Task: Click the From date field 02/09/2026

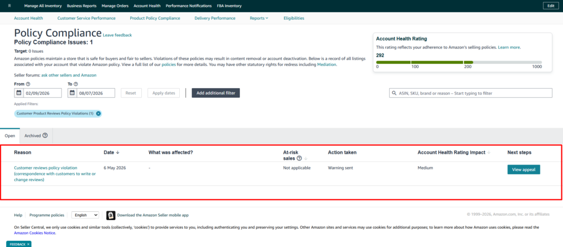Action: (x=38, y=93)
